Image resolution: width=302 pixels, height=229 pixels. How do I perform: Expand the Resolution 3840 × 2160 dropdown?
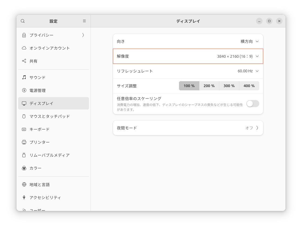coord(238,56)
